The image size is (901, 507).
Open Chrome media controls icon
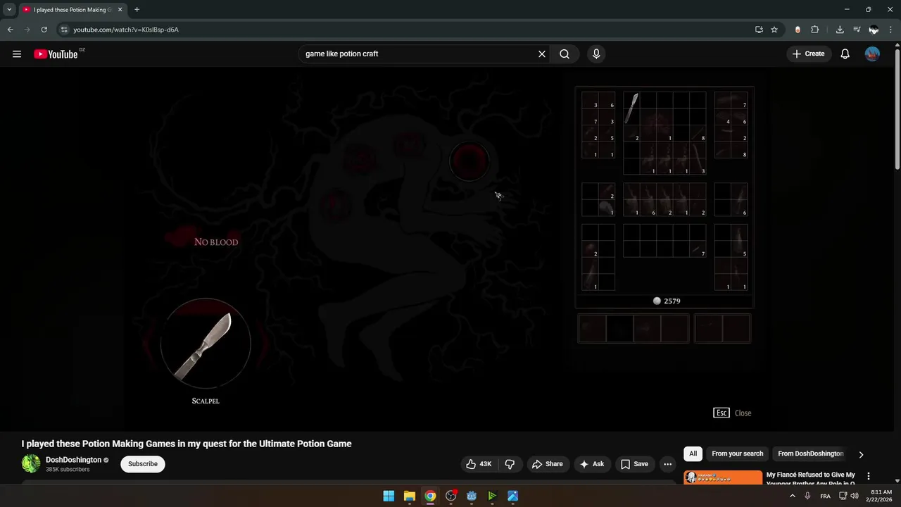point(857,30)
